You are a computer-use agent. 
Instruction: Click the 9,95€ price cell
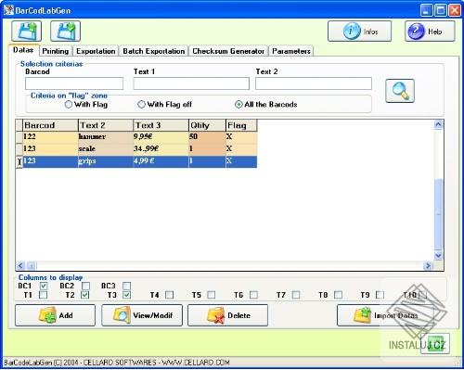[x=161, y=137]
